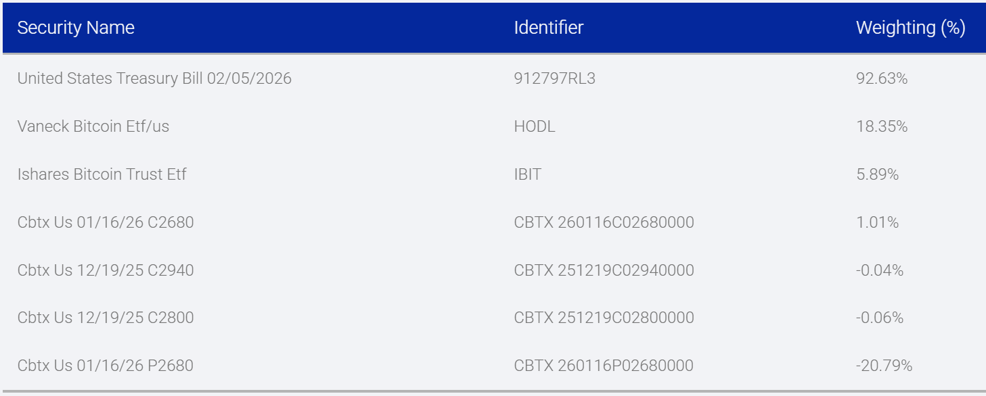Click the Weighting (%) column header
The image size is (986, 396).
click(910, 28)
